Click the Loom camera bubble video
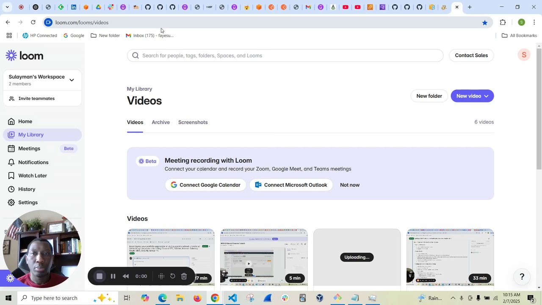This screenshot has width=542, height=305. [x=42, y=249]
